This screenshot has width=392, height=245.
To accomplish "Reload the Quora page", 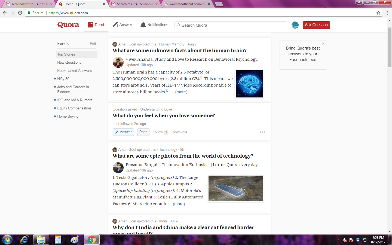I will 20,13.
